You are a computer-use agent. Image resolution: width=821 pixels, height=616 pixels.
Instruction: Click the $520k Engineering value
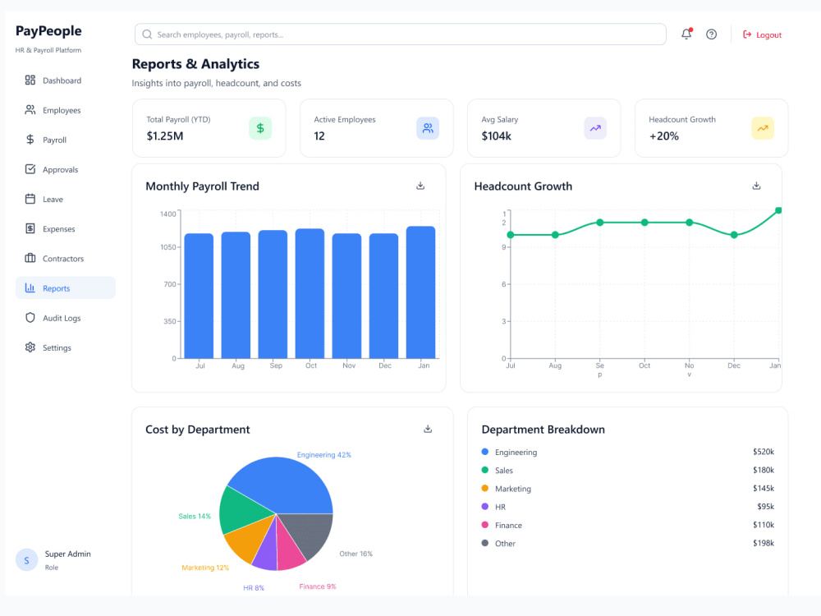click(764, 452)
